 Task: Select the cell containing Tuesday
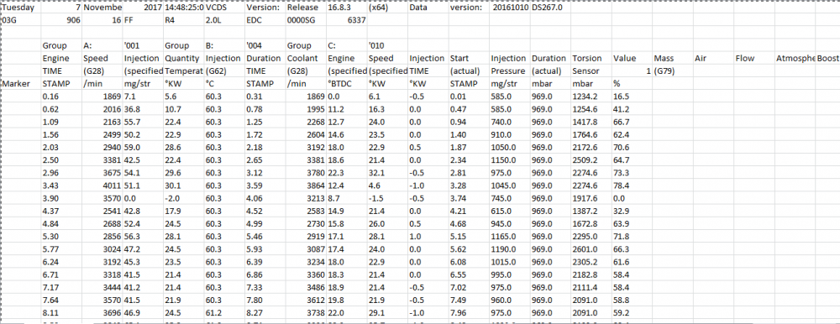(21, 8)
